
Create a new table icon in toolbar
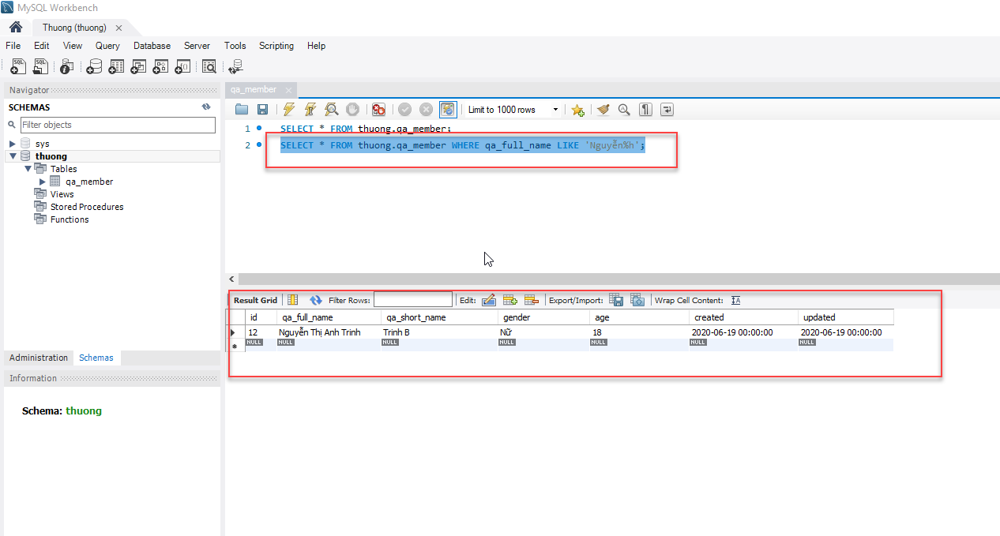tap(116, 67)
